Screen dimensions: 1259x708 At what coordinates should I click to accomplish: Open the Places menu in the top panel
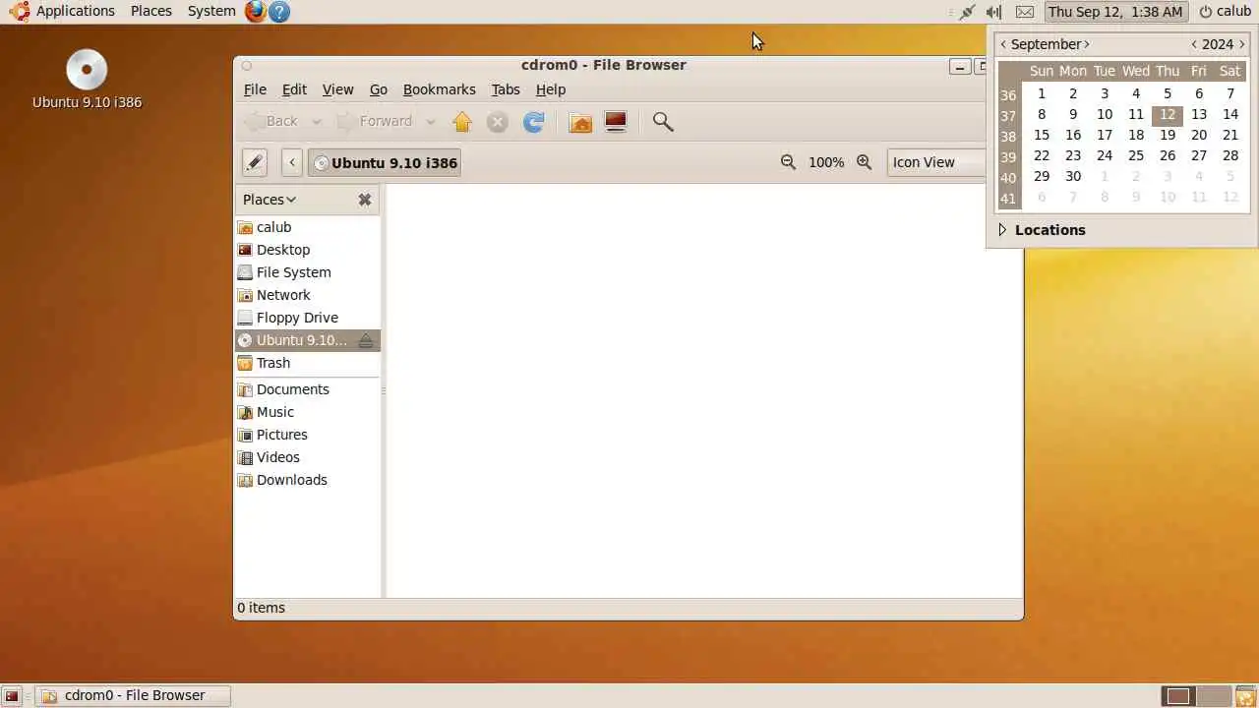(151, 12)
